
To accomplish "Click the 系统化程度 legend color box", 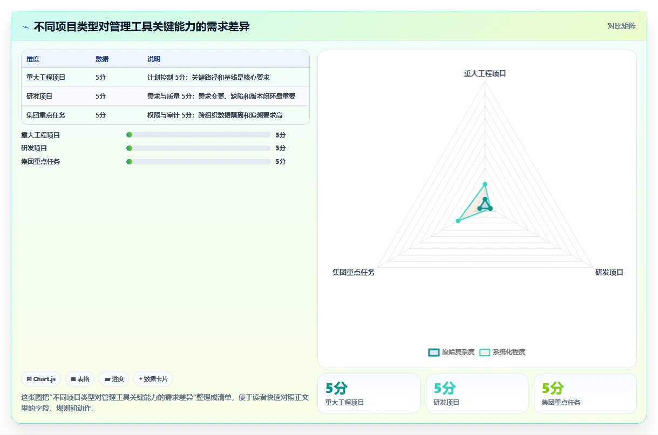I will click(485, 352).
